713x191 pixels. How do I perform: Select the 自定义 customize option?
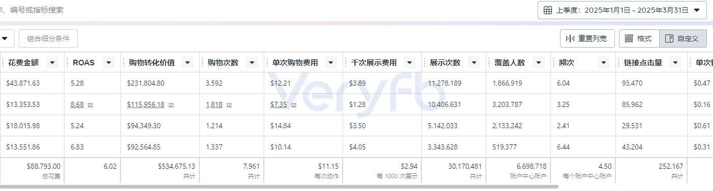click(x=683, y=39)
